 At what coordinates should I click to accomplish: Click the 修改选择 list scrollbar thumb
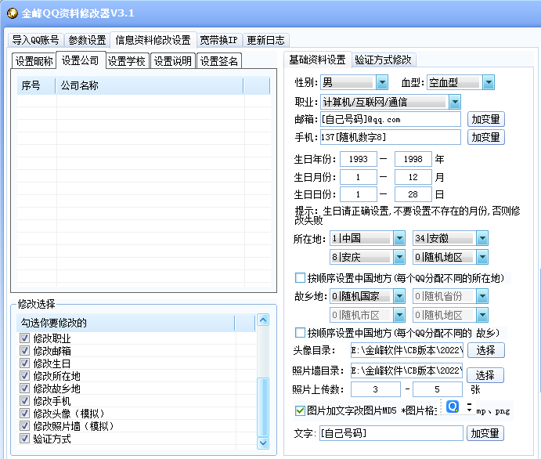click(x=263, y=407)
